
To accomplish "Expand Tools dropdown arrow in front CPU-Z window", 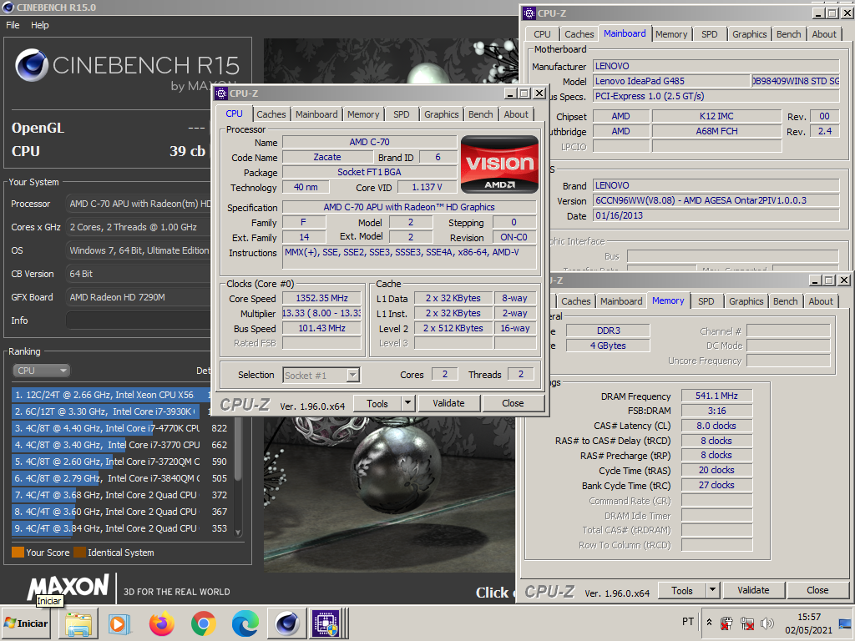I will [407, 403].
